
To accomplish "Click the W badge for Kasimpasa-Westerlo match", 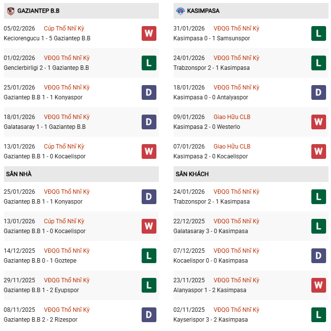I will coord(319,122).
